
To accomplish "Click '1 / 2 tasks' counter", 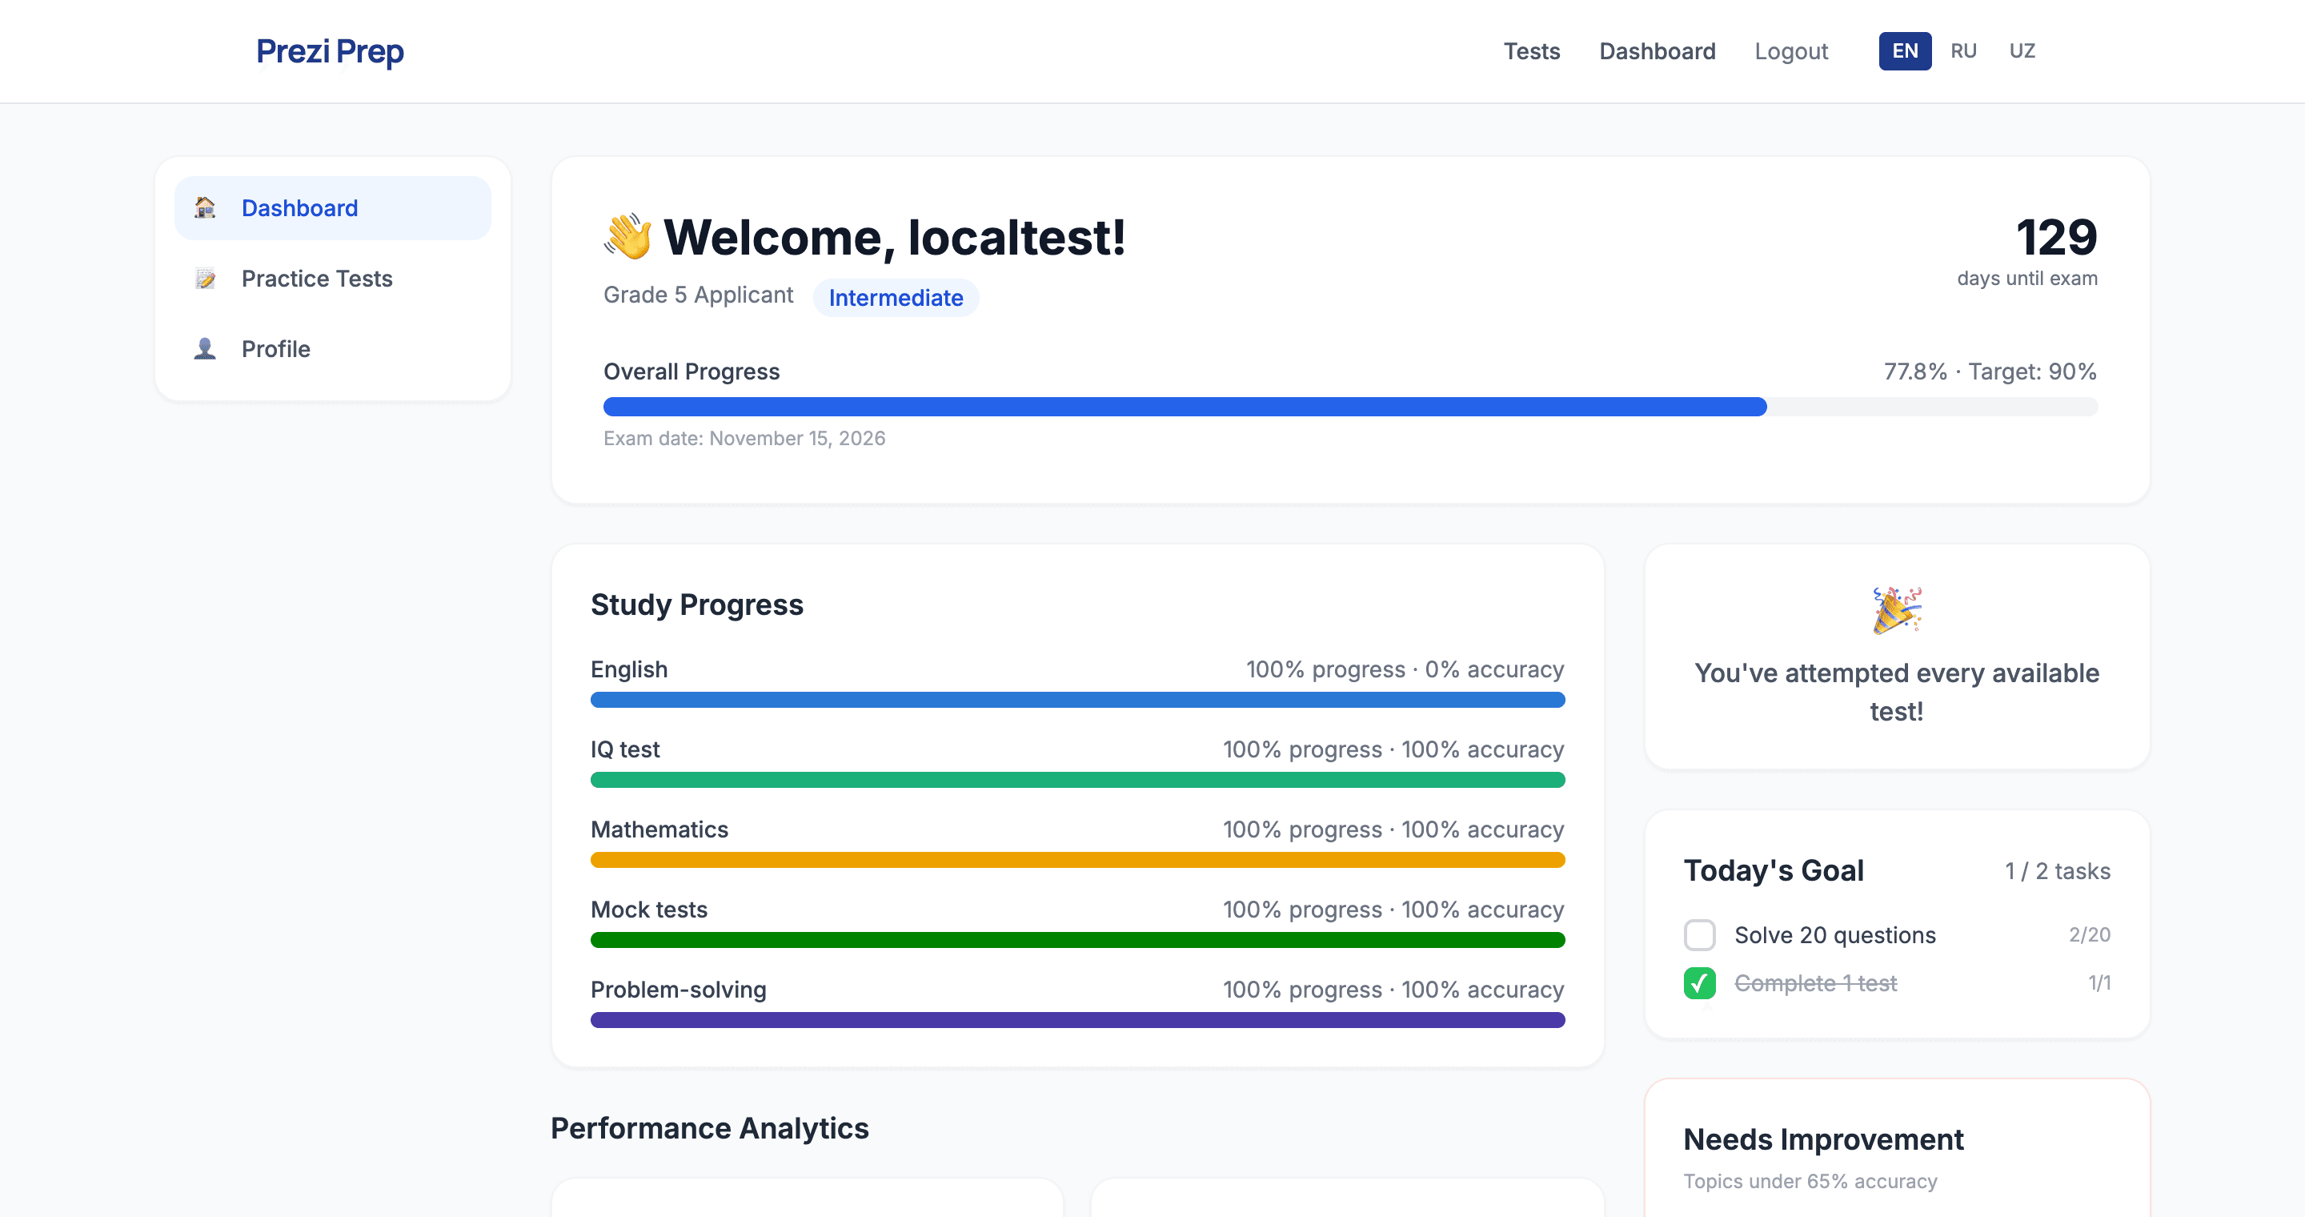I will click(x=2057, y=872).
